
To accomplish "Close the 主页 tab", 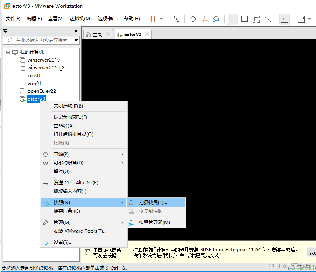I will coord(108,34).
